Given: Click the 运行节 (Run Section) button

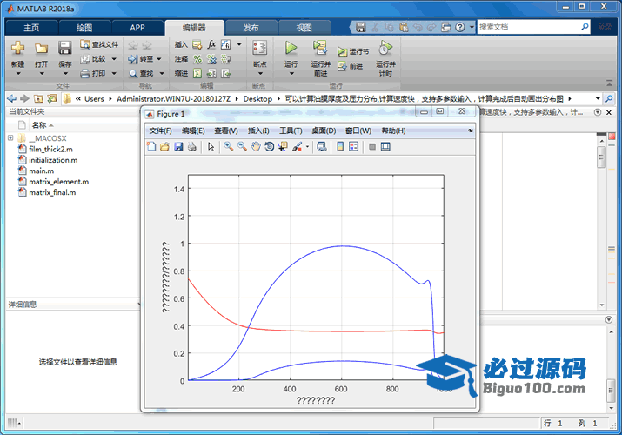Looking at the screenshot, I should click(354, 51).
